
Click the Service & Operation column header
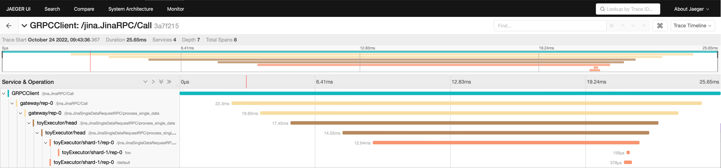(x=28, y=82)
